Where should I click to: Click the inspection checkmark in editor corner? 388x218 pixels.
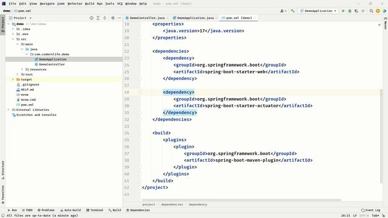coord(380,24)
